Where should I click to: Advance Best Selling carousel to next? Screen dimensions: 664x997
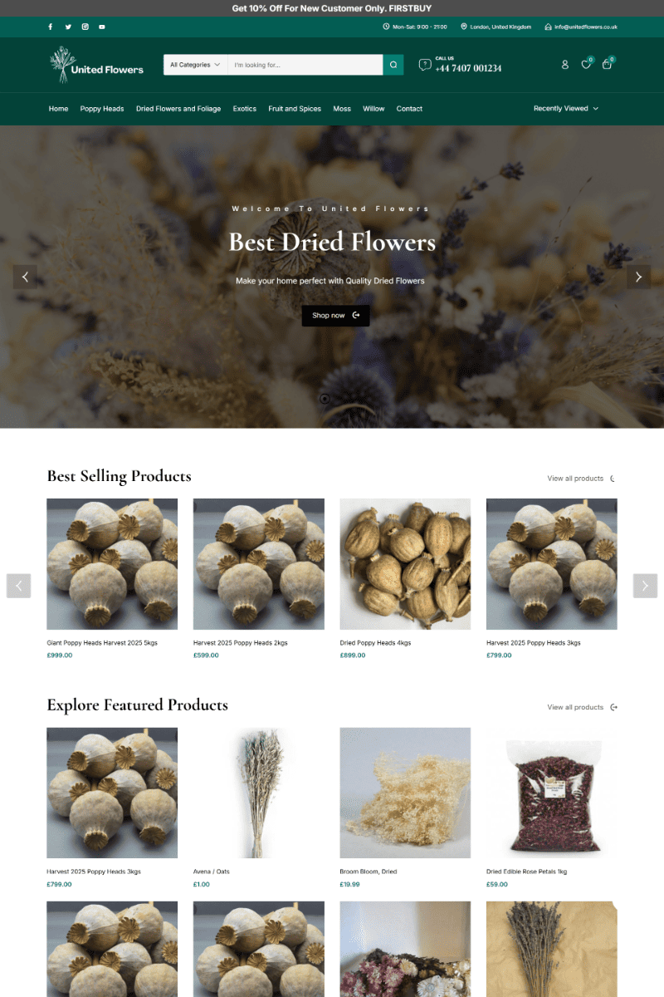pyautogui.click(x=645, y=586)
